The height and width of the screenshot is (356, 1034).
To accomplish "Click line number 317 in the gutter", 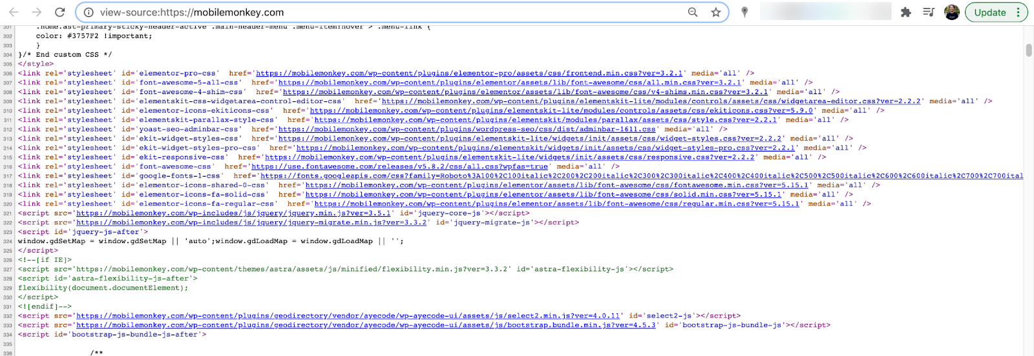I will tap(8, 177).
